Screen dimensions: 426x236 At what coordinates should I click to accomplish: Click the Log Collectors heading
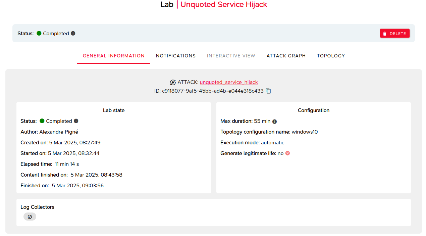click(37, 207)
